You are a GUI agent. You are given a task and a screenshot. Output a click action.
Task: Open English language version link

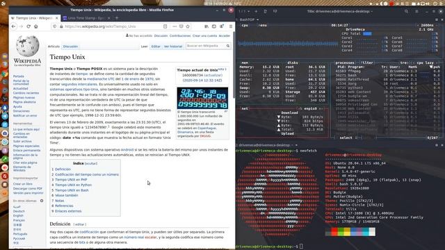click(x=18, y=216)
